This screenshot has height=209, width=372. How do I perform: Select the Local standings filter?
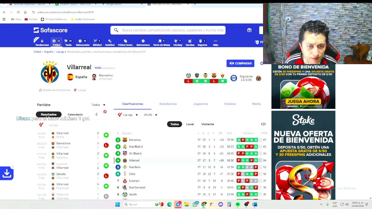(x=190, y=124)
